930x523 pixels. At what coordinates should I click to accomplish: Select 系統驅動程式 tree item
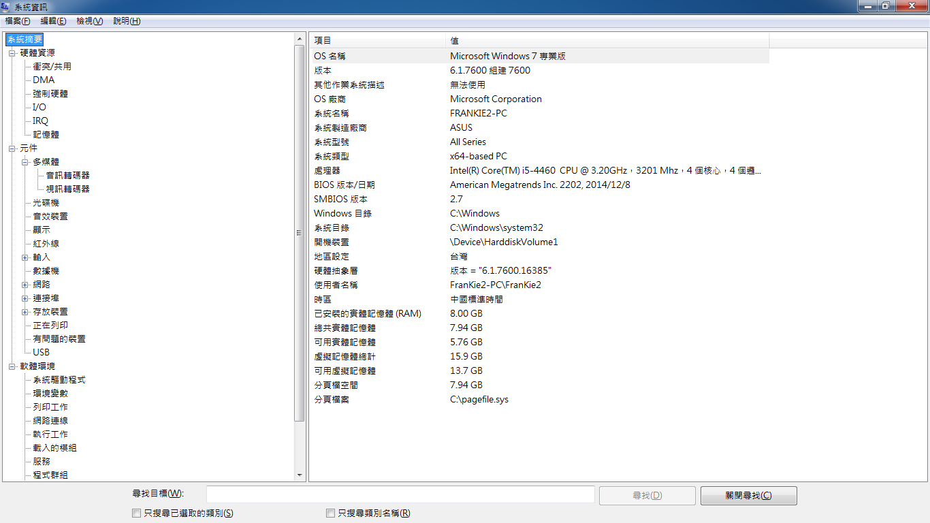[59, 380]
